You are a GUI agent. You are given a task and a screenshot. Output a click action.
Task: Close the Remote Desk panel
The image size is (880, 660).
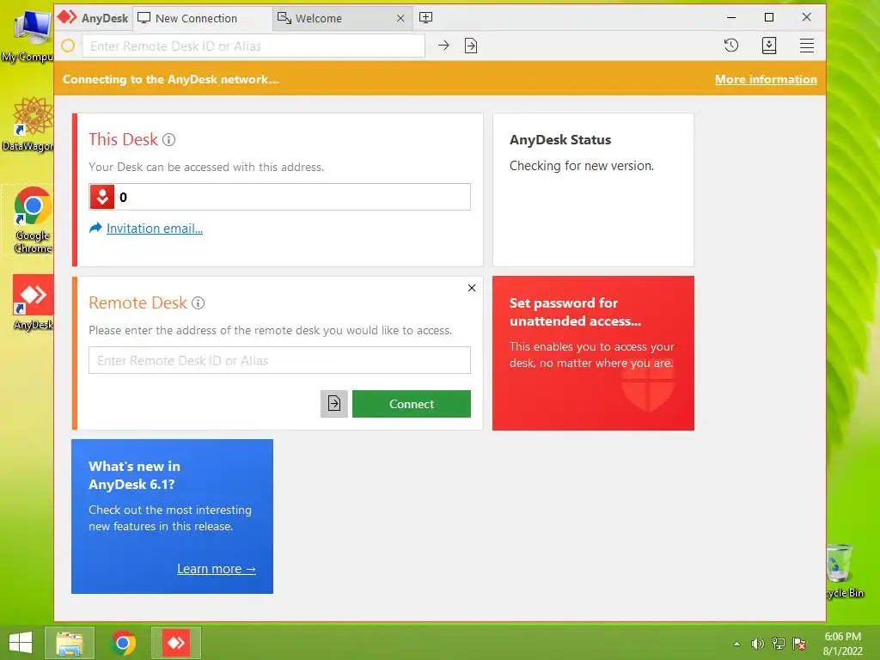pos(472,288)
